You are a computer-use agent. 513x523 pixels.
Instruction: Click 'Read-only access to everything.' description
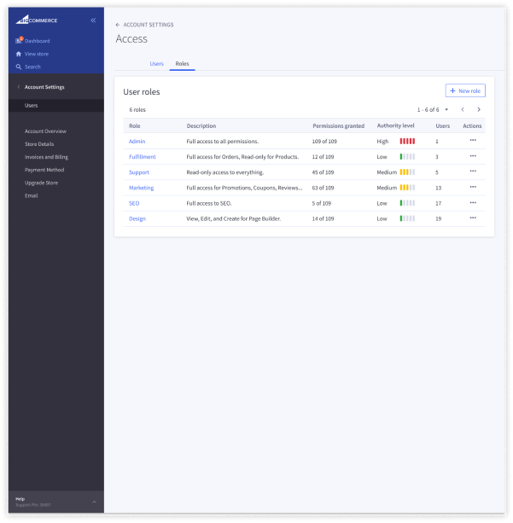(225, 172)
